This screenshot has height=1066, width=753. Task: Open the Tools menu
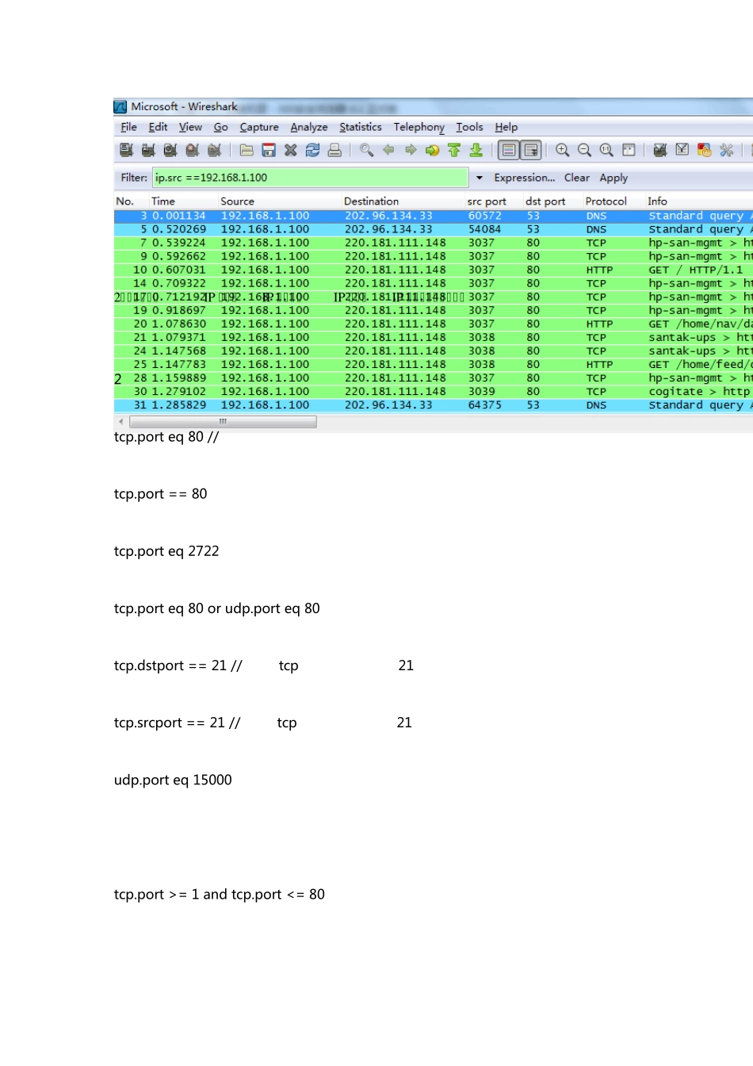(469, 127)
